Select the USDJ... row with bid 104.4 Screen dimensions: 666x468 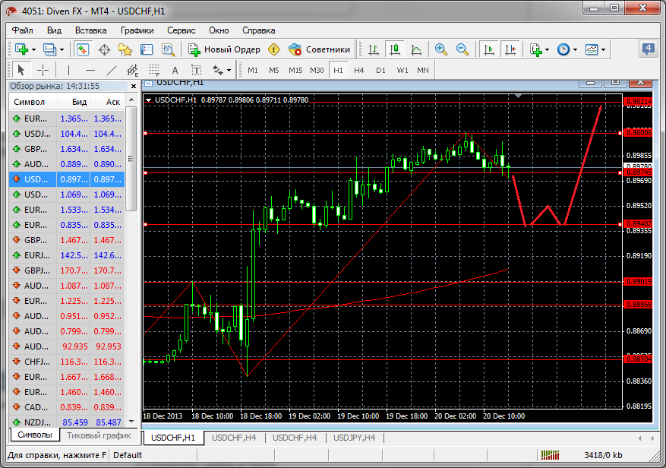coord(67,134)
